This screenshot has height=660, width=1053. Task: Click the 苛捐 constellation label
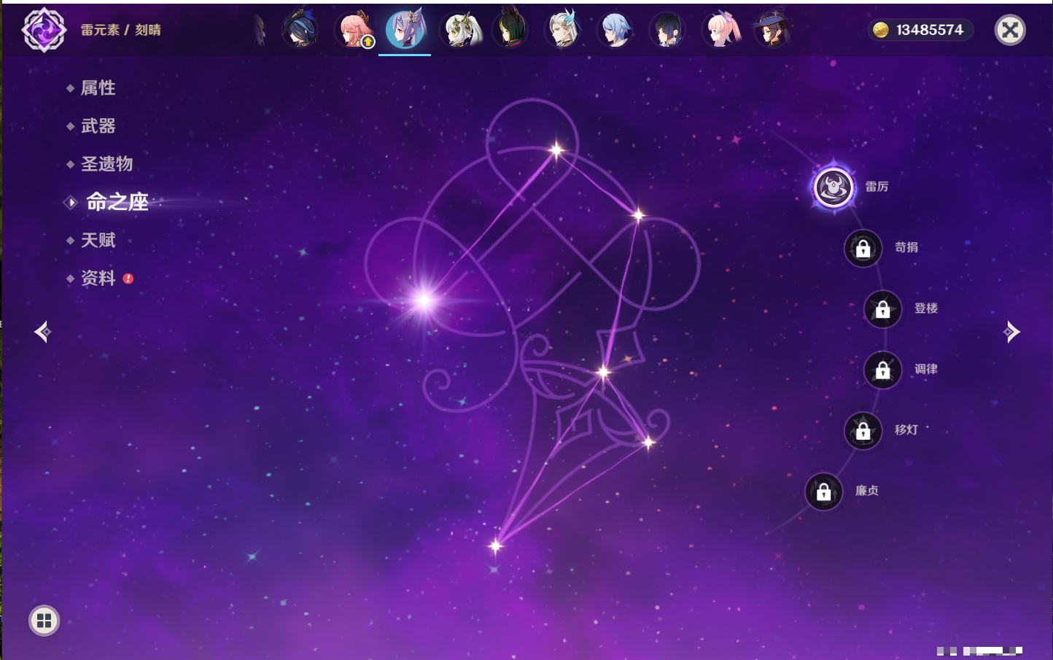tap(906, 247)
